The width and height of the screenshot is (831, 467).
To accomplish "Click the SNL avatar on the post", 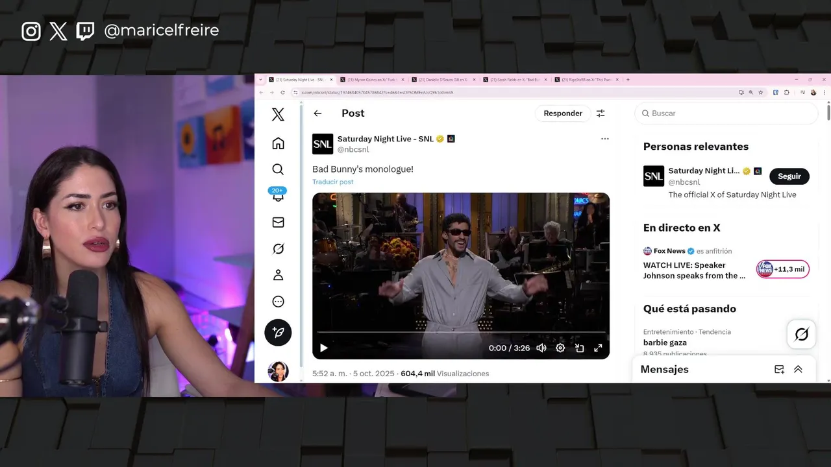I will tap(323, 144).
